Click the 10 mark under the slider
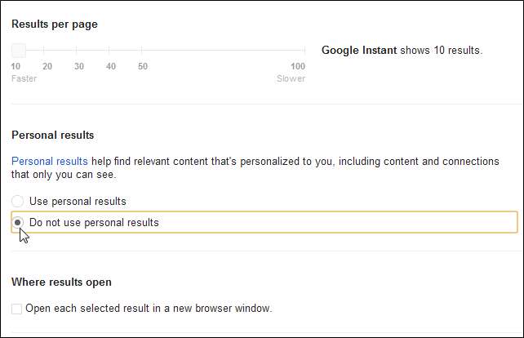 pyautogui.click(x=16, y=66)
